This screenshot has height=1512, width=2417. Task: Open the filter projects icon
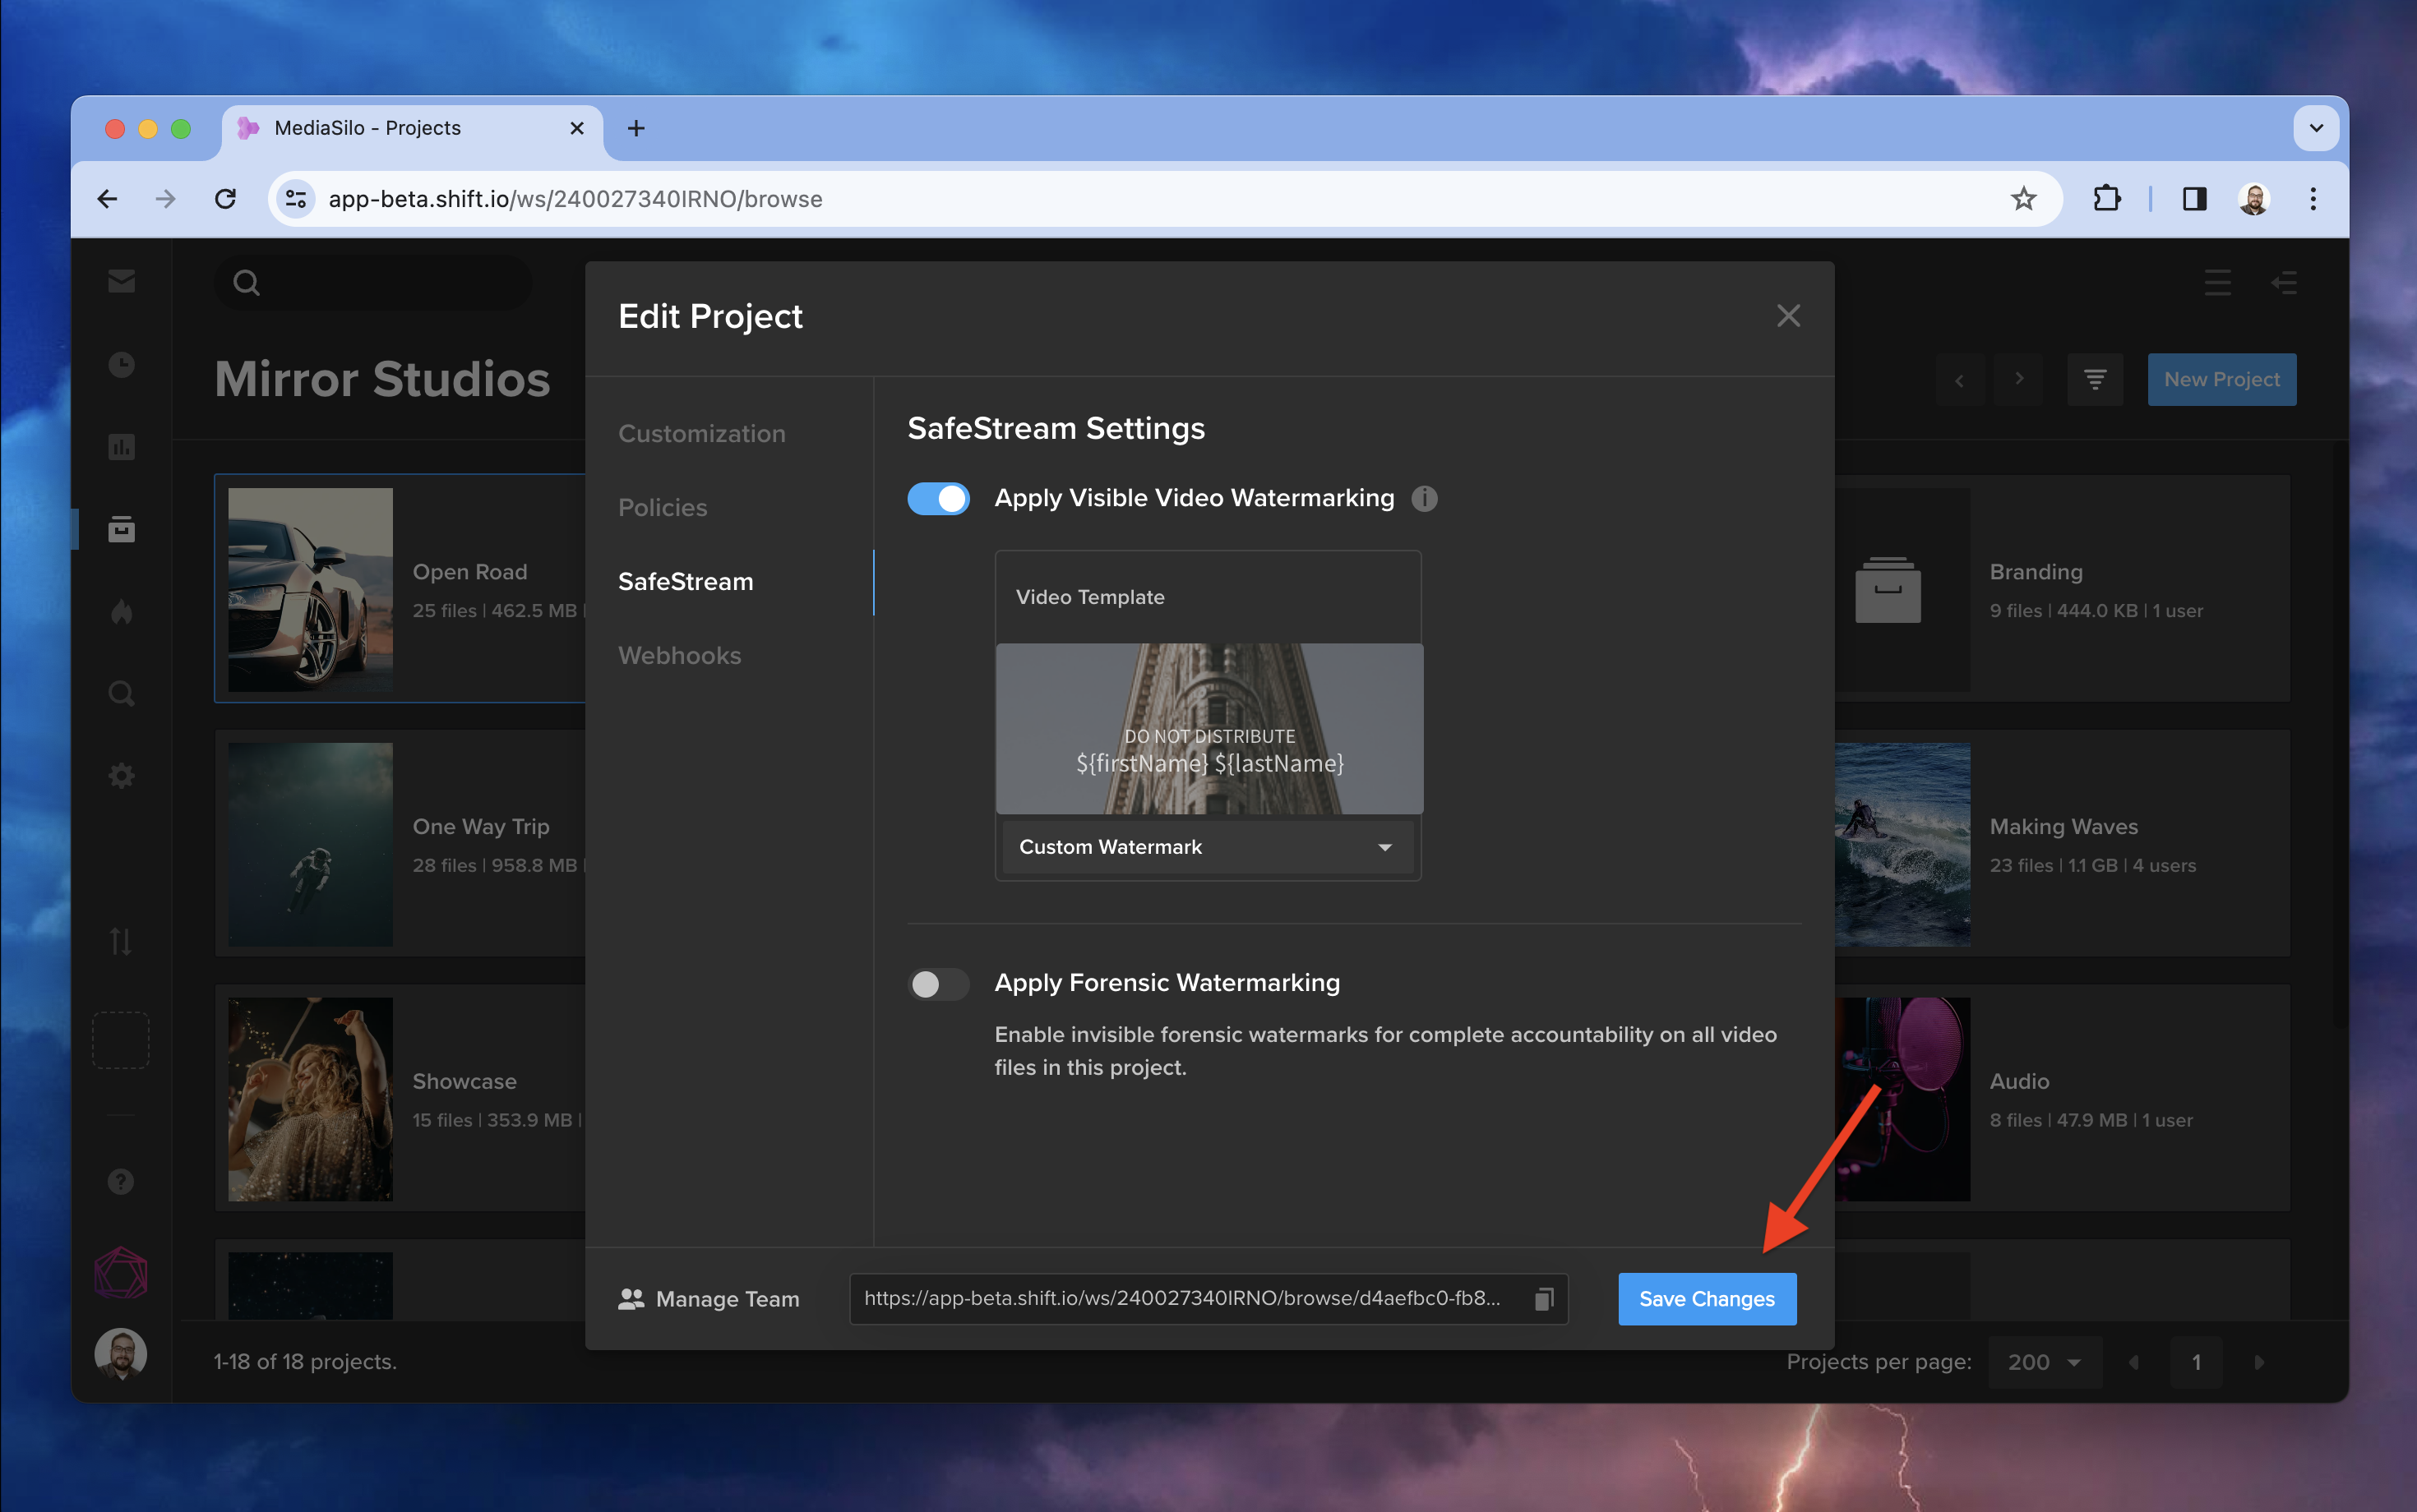[x=2095, y=379]
